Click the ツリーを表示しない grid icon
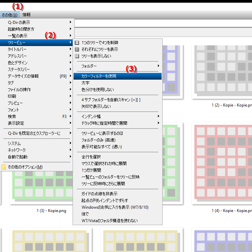252x252 pixels. pos(77,56)
